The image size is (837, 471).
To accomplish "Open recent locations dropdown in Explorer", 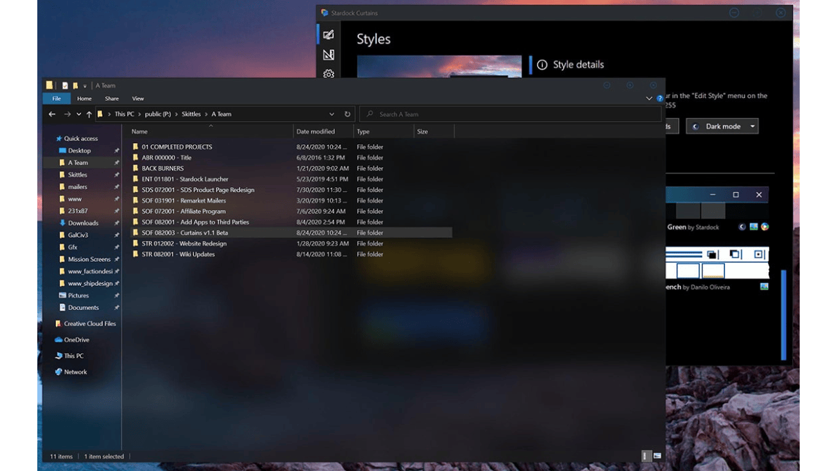I will pos(79,114).
